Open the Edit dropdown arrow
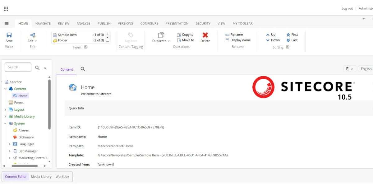 pos(36,41)
